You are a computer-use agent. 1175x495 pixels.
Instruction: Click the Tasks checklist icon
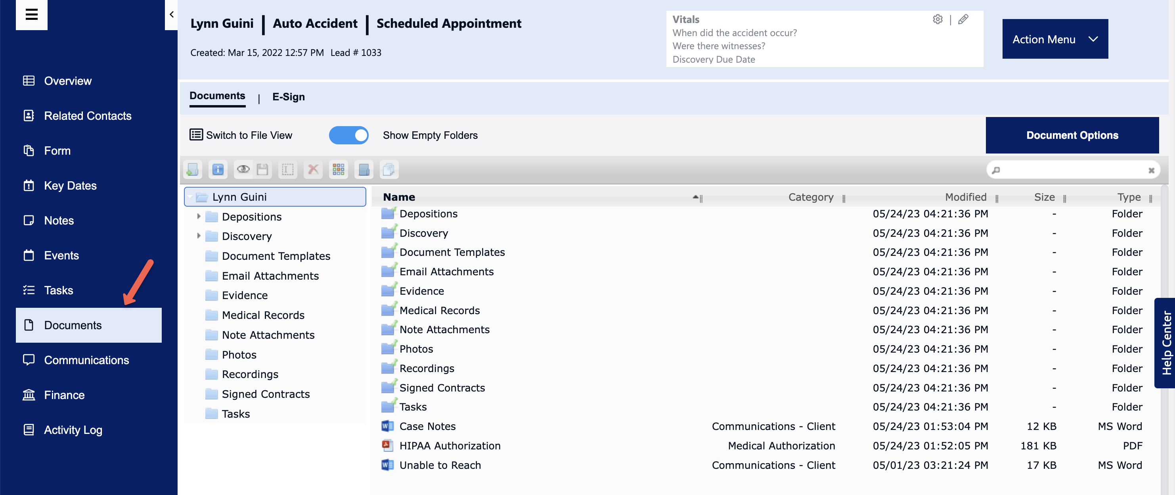pyautogui.click(x=29, y=290)
